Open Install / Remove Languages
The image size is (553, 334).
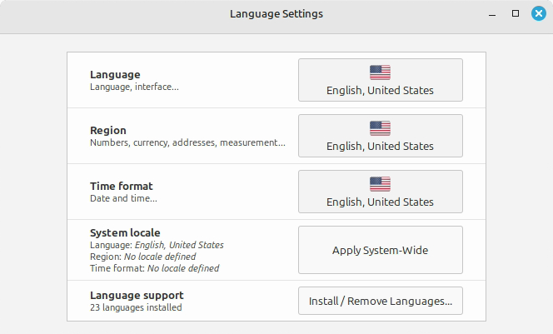380,301
